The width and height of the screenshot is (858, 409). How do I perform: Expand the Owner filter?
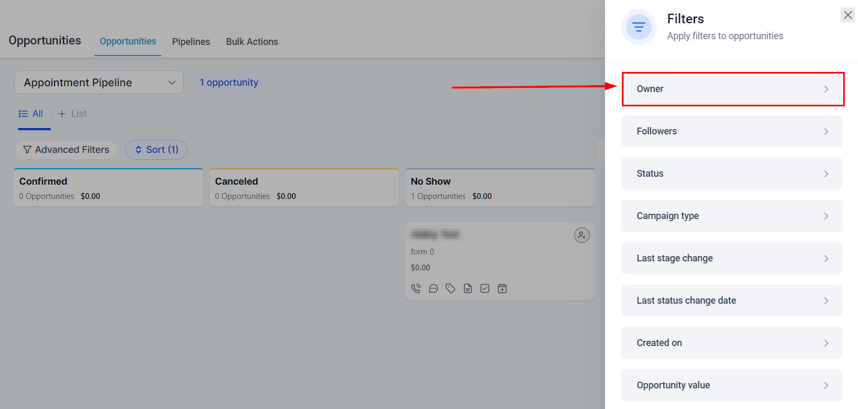point(733,89)
